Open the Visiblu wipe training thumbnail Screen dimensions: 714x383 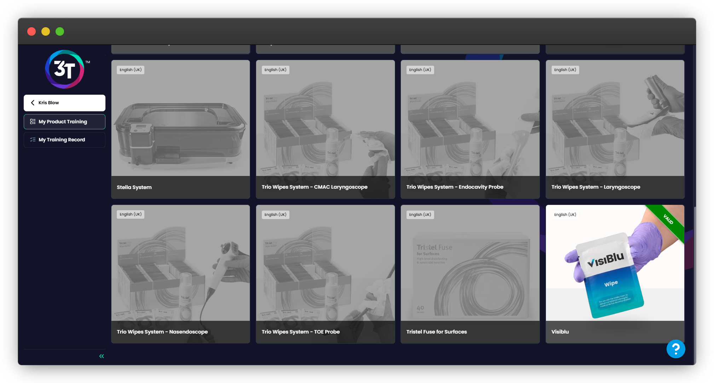tap(615, 263)
